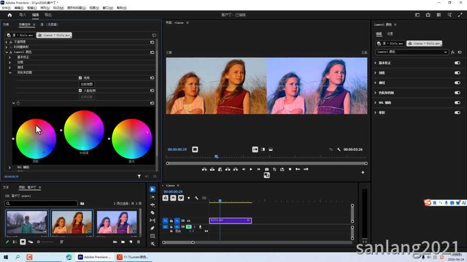This screenshot has width=467, height=262.
Task: Toggle V1 track output eye icon
Action: tap(189, 221)
